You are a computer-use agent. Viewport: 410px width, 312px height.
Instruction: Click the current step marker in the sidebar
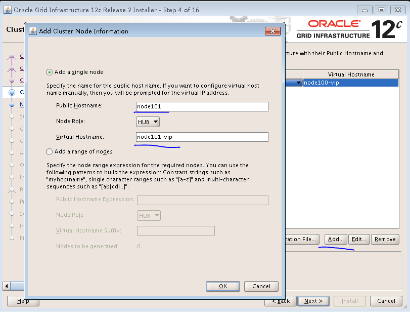point(12,92)
